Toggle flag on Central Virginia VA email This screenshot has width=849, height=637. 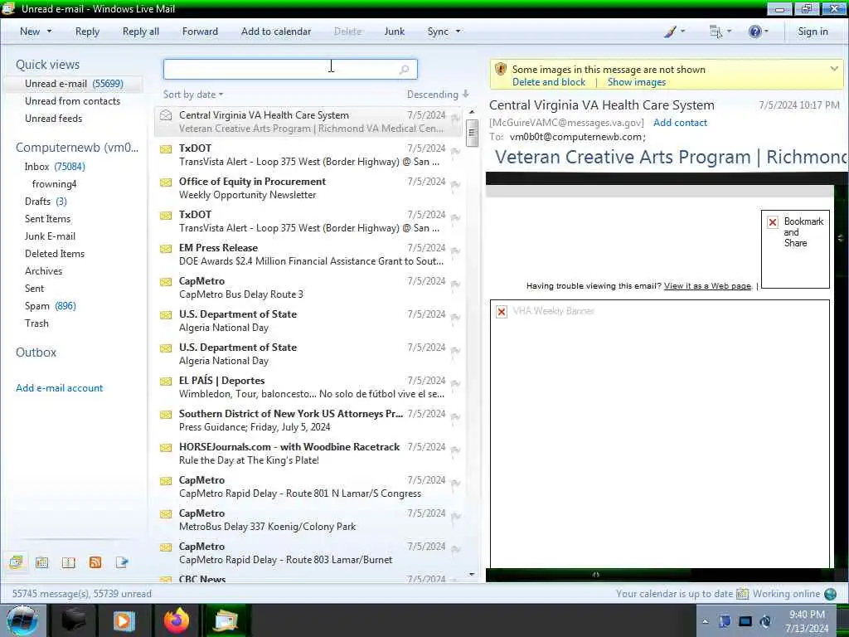(x=456, y=118)
